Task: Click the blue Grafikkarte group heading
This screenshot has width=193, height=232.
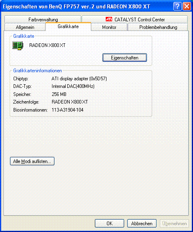Action: tap(24, 36)
